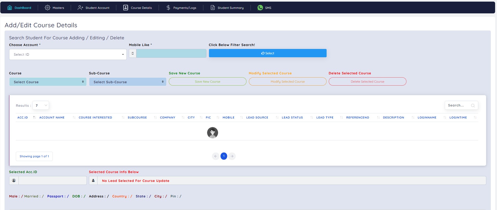Viewport: 497px width, 210px height.
Task: Open the SMS menu item
Action: [x=264, y=8]
